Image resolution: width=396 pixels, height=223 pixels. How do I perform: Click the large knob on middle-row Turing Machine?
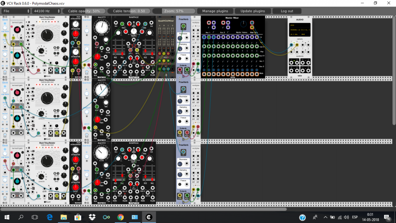tap(47, 98)
